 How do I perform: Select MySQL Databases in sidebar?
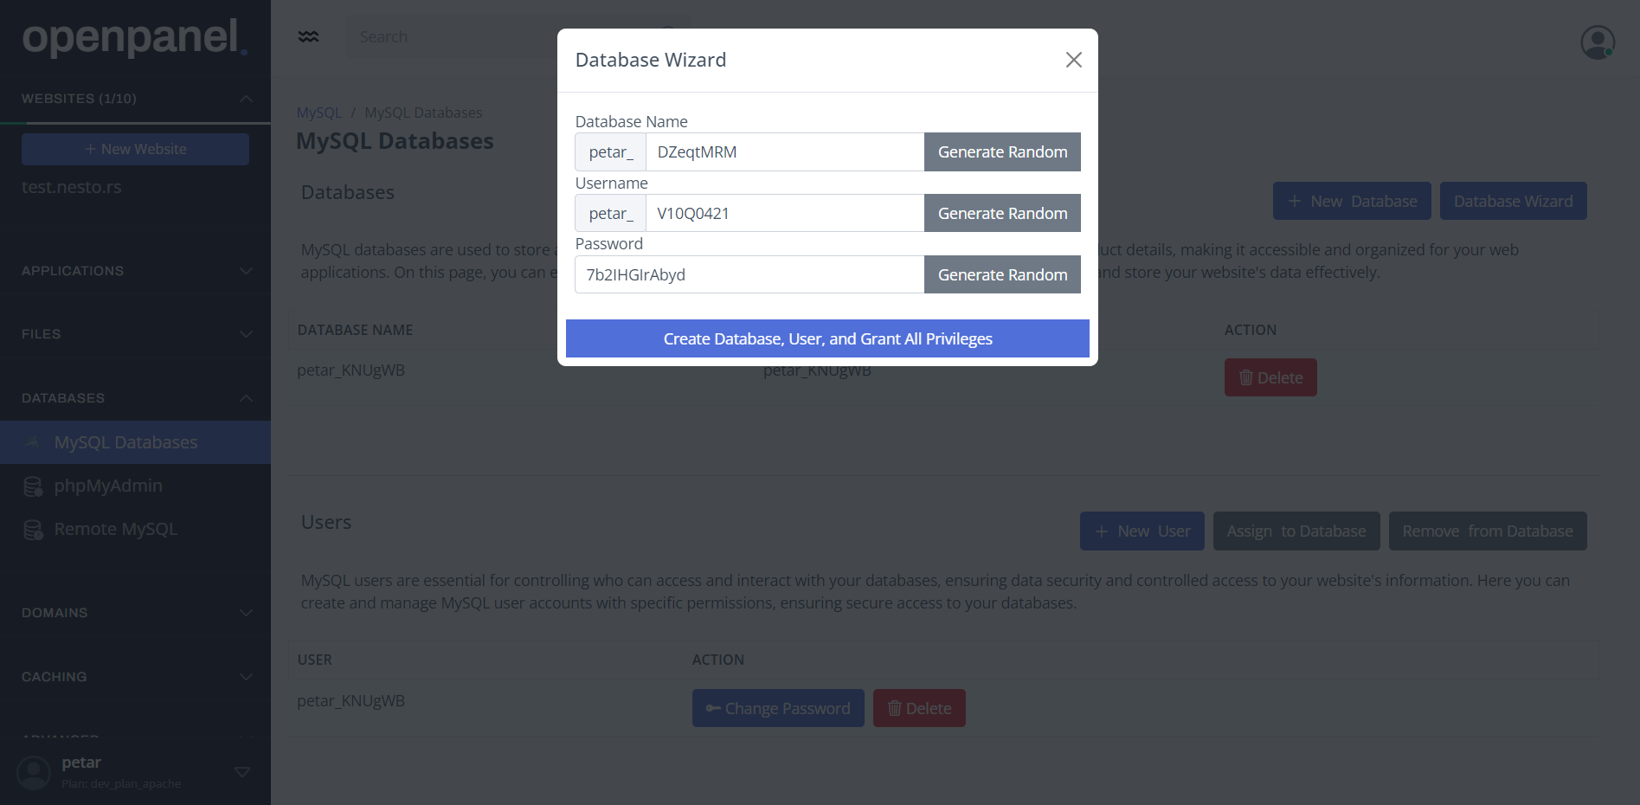[125, 442]
